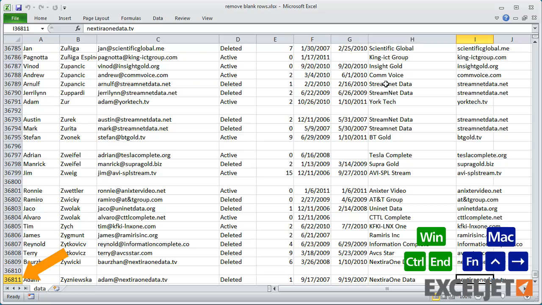Click cell containing ramiro@at&tgroup.com

158,200
